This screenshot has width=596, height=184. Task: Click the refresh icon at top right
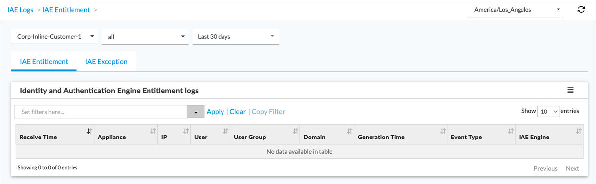(x=581, y=10)
